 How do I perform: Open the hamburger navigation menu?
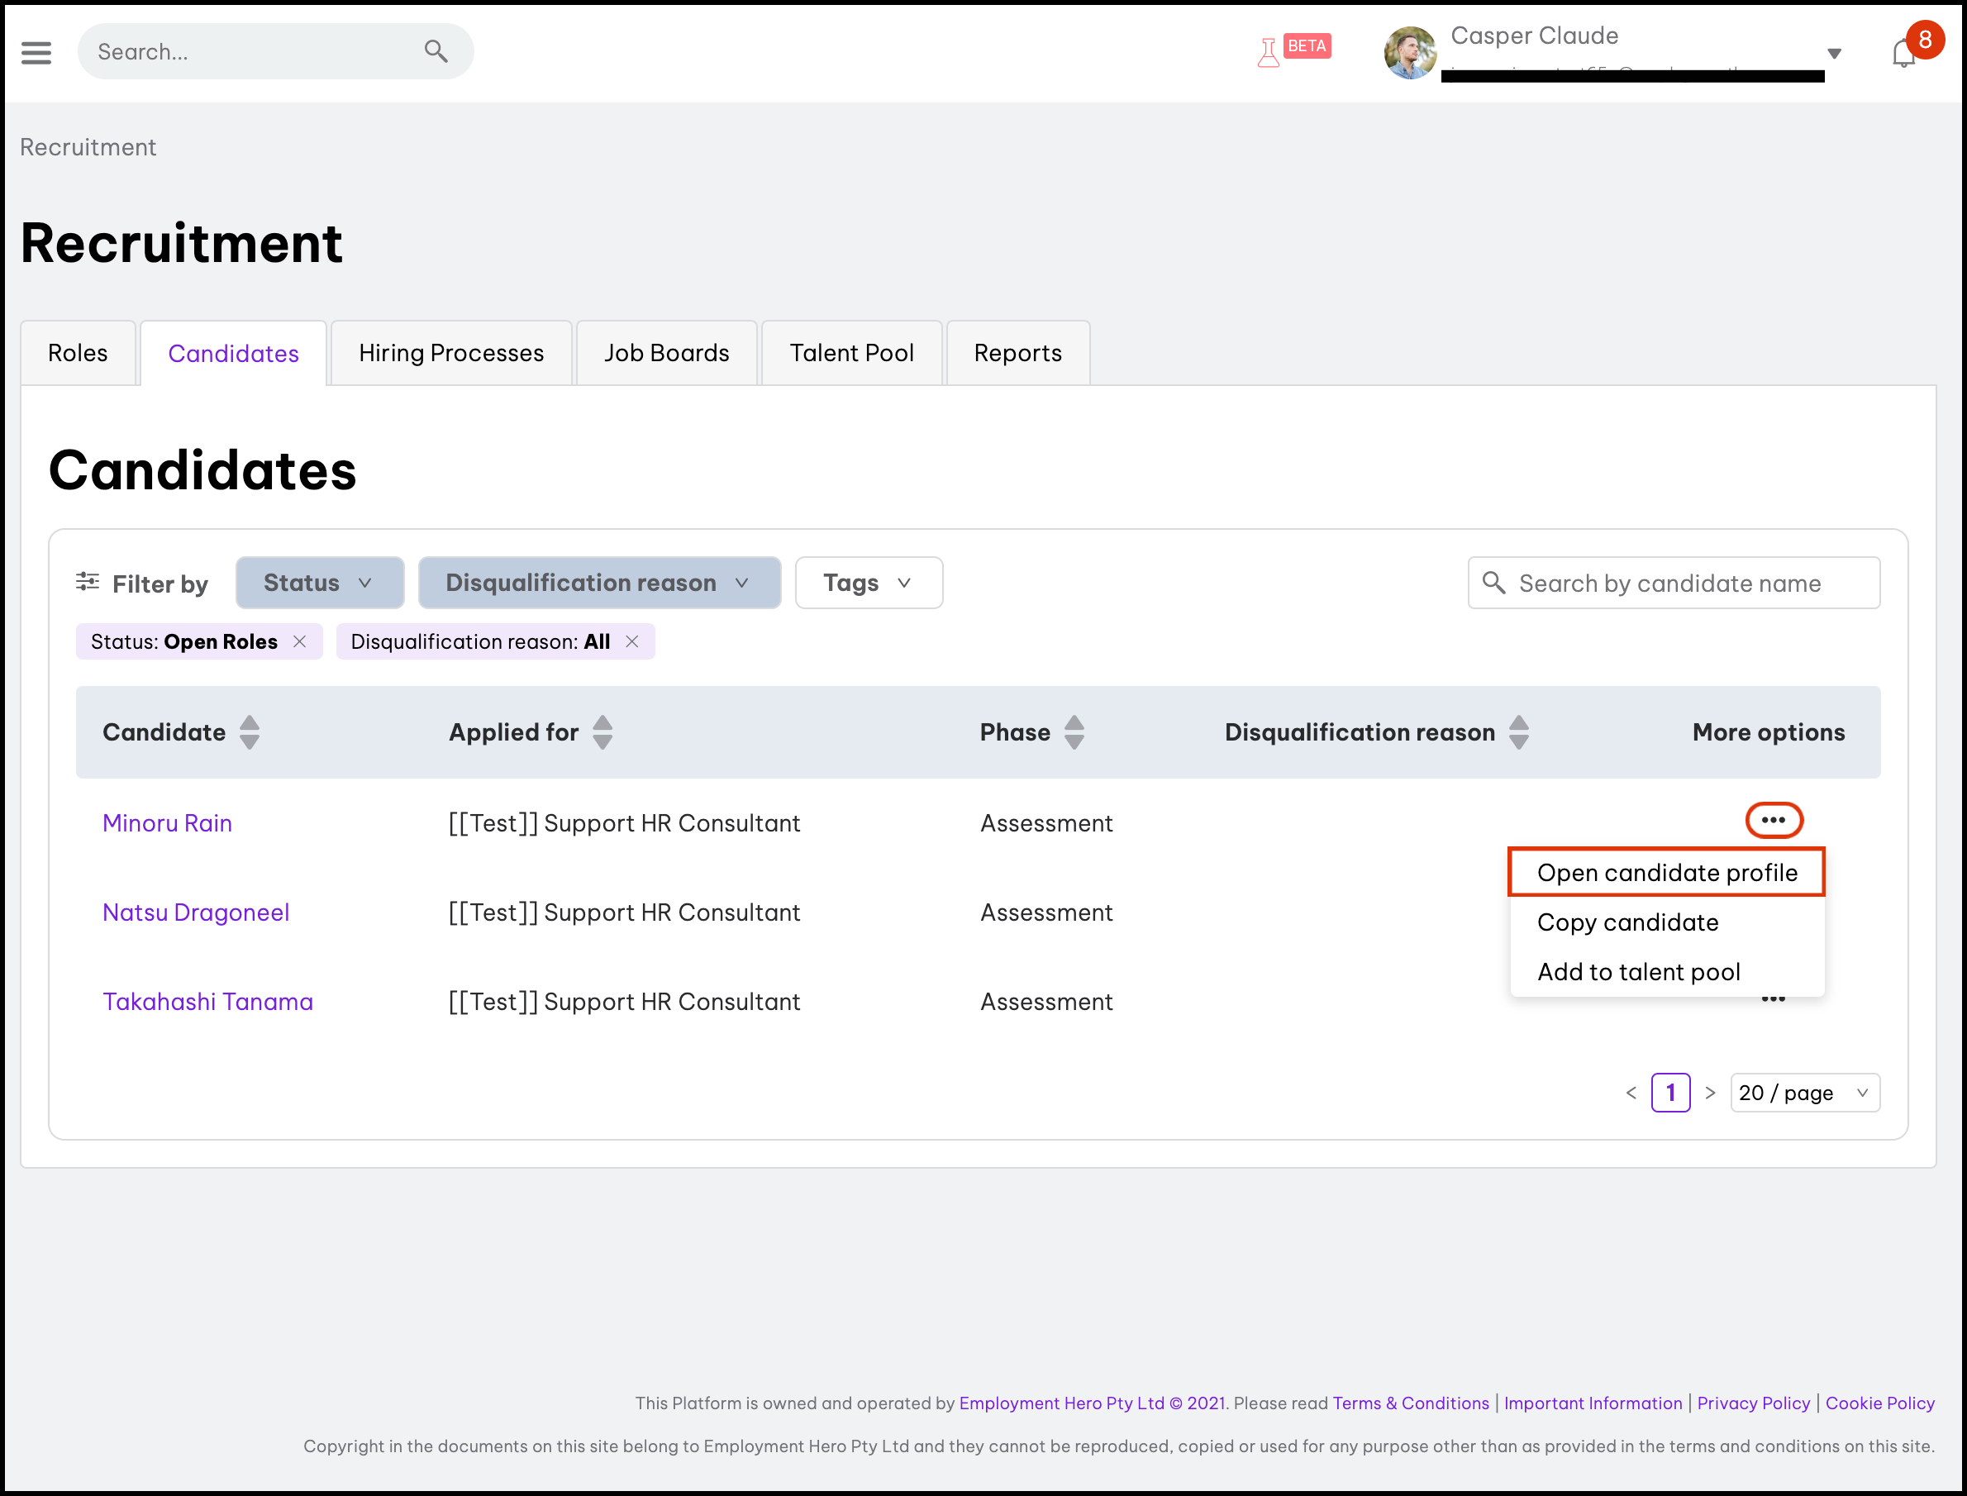(x=36, y=53)
